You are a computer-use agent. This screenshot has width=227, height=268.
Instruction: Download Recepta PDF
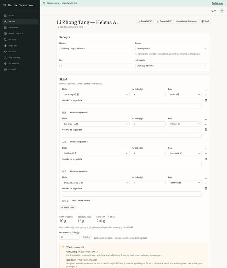[x=145, y=21]
